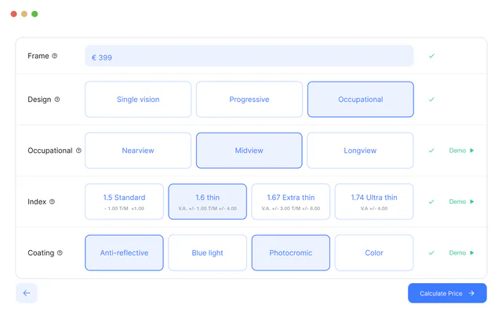Open the Demo link in Occupational row
The image size is (502, 316).
[457, 151]
